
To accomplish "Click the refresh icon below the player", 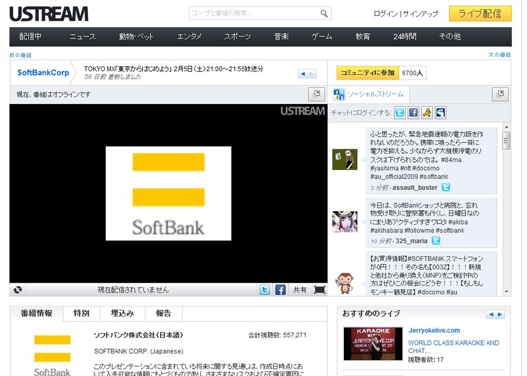I will 18,290.
